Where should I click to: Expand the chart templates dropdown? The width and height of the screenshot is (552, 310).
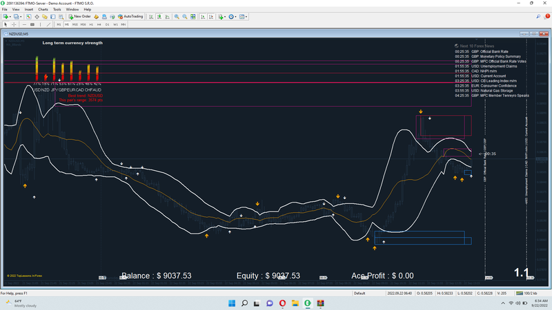coord(246,17)
